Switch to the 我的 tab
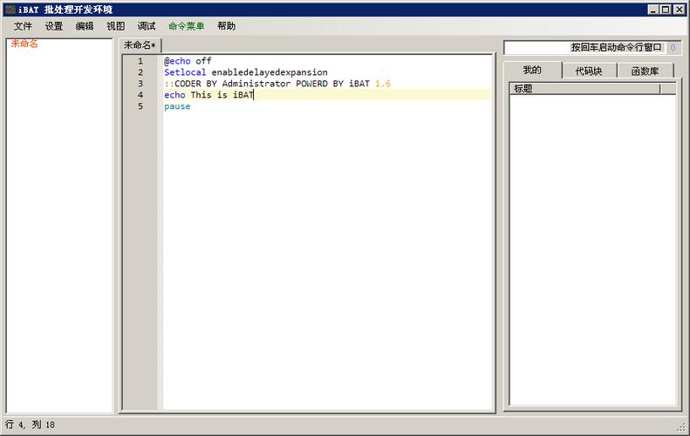Image resolution: width=690 pixels, height=436 pixels. point(532,71)
